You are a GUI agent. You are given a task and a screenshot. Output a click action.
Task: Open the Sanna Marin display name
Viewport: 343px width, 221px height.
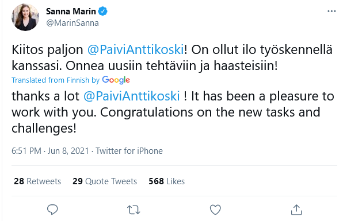tap(71, 11)
